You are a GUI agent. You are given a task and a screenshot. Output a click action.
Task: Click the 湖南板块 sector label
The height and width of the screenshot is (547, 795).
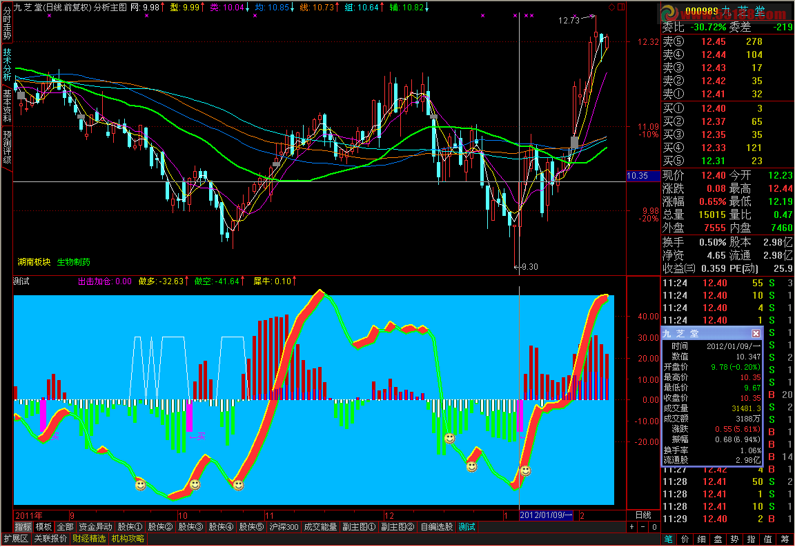pos(34,262)
